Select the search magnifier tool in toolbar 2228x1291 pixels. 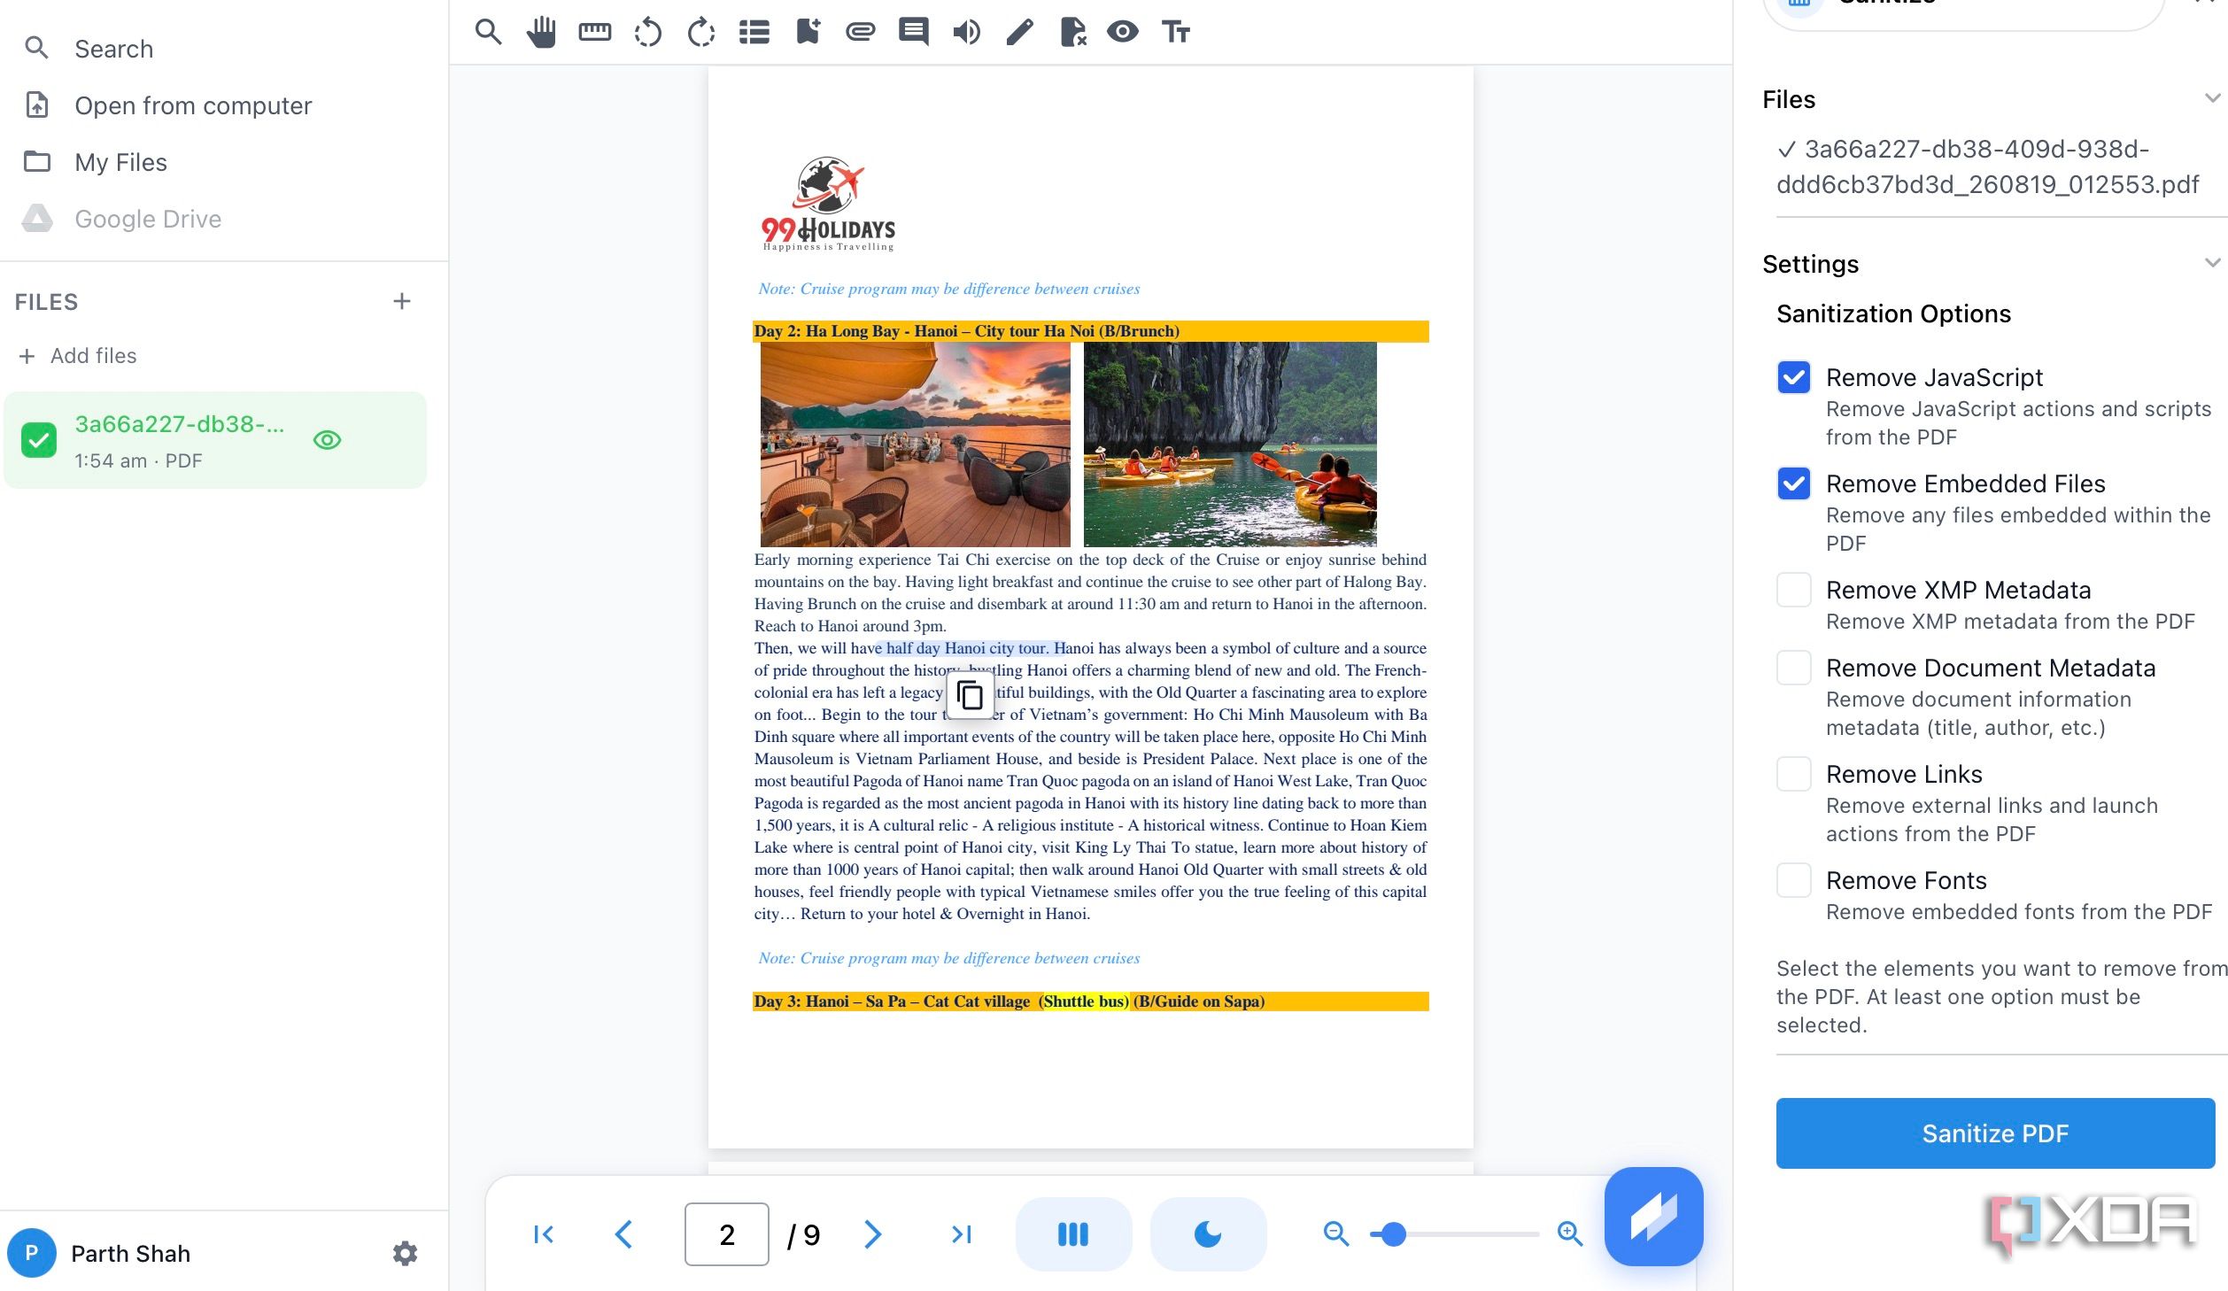(x=488, y=32)
